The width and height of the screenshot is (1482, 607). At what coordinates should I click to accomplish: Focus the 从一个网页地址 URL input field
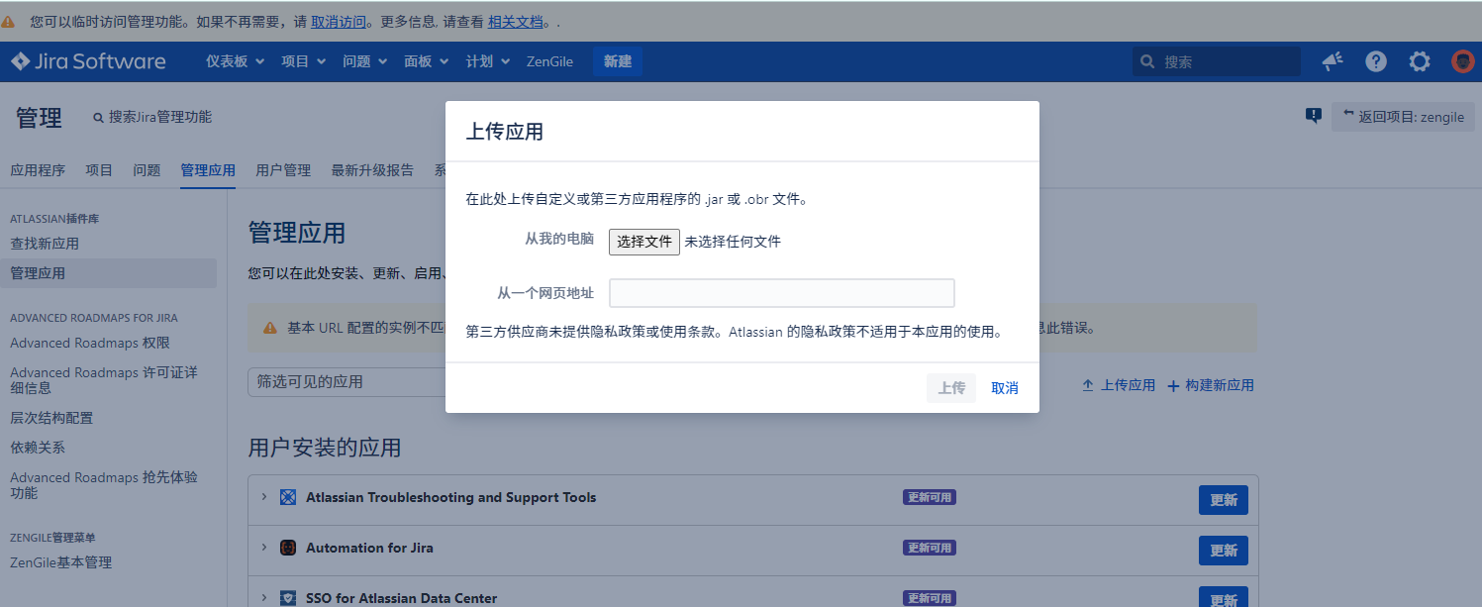click(x=781, y=293)
